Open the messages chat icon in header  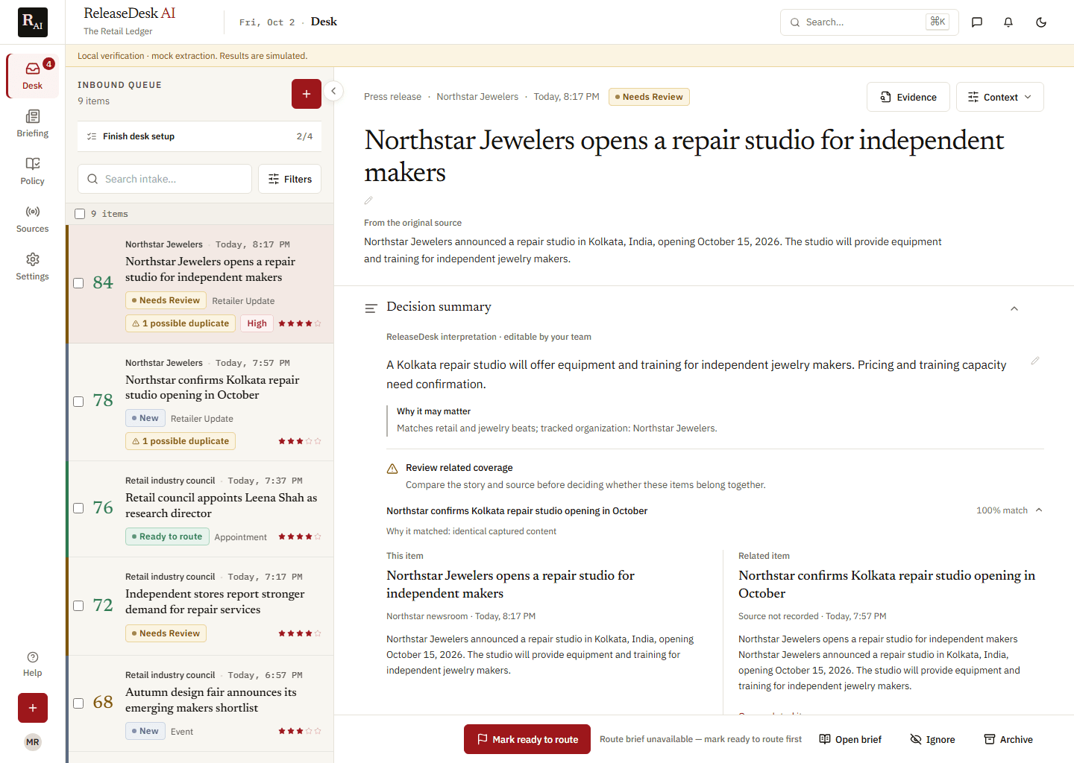(977, 22)
